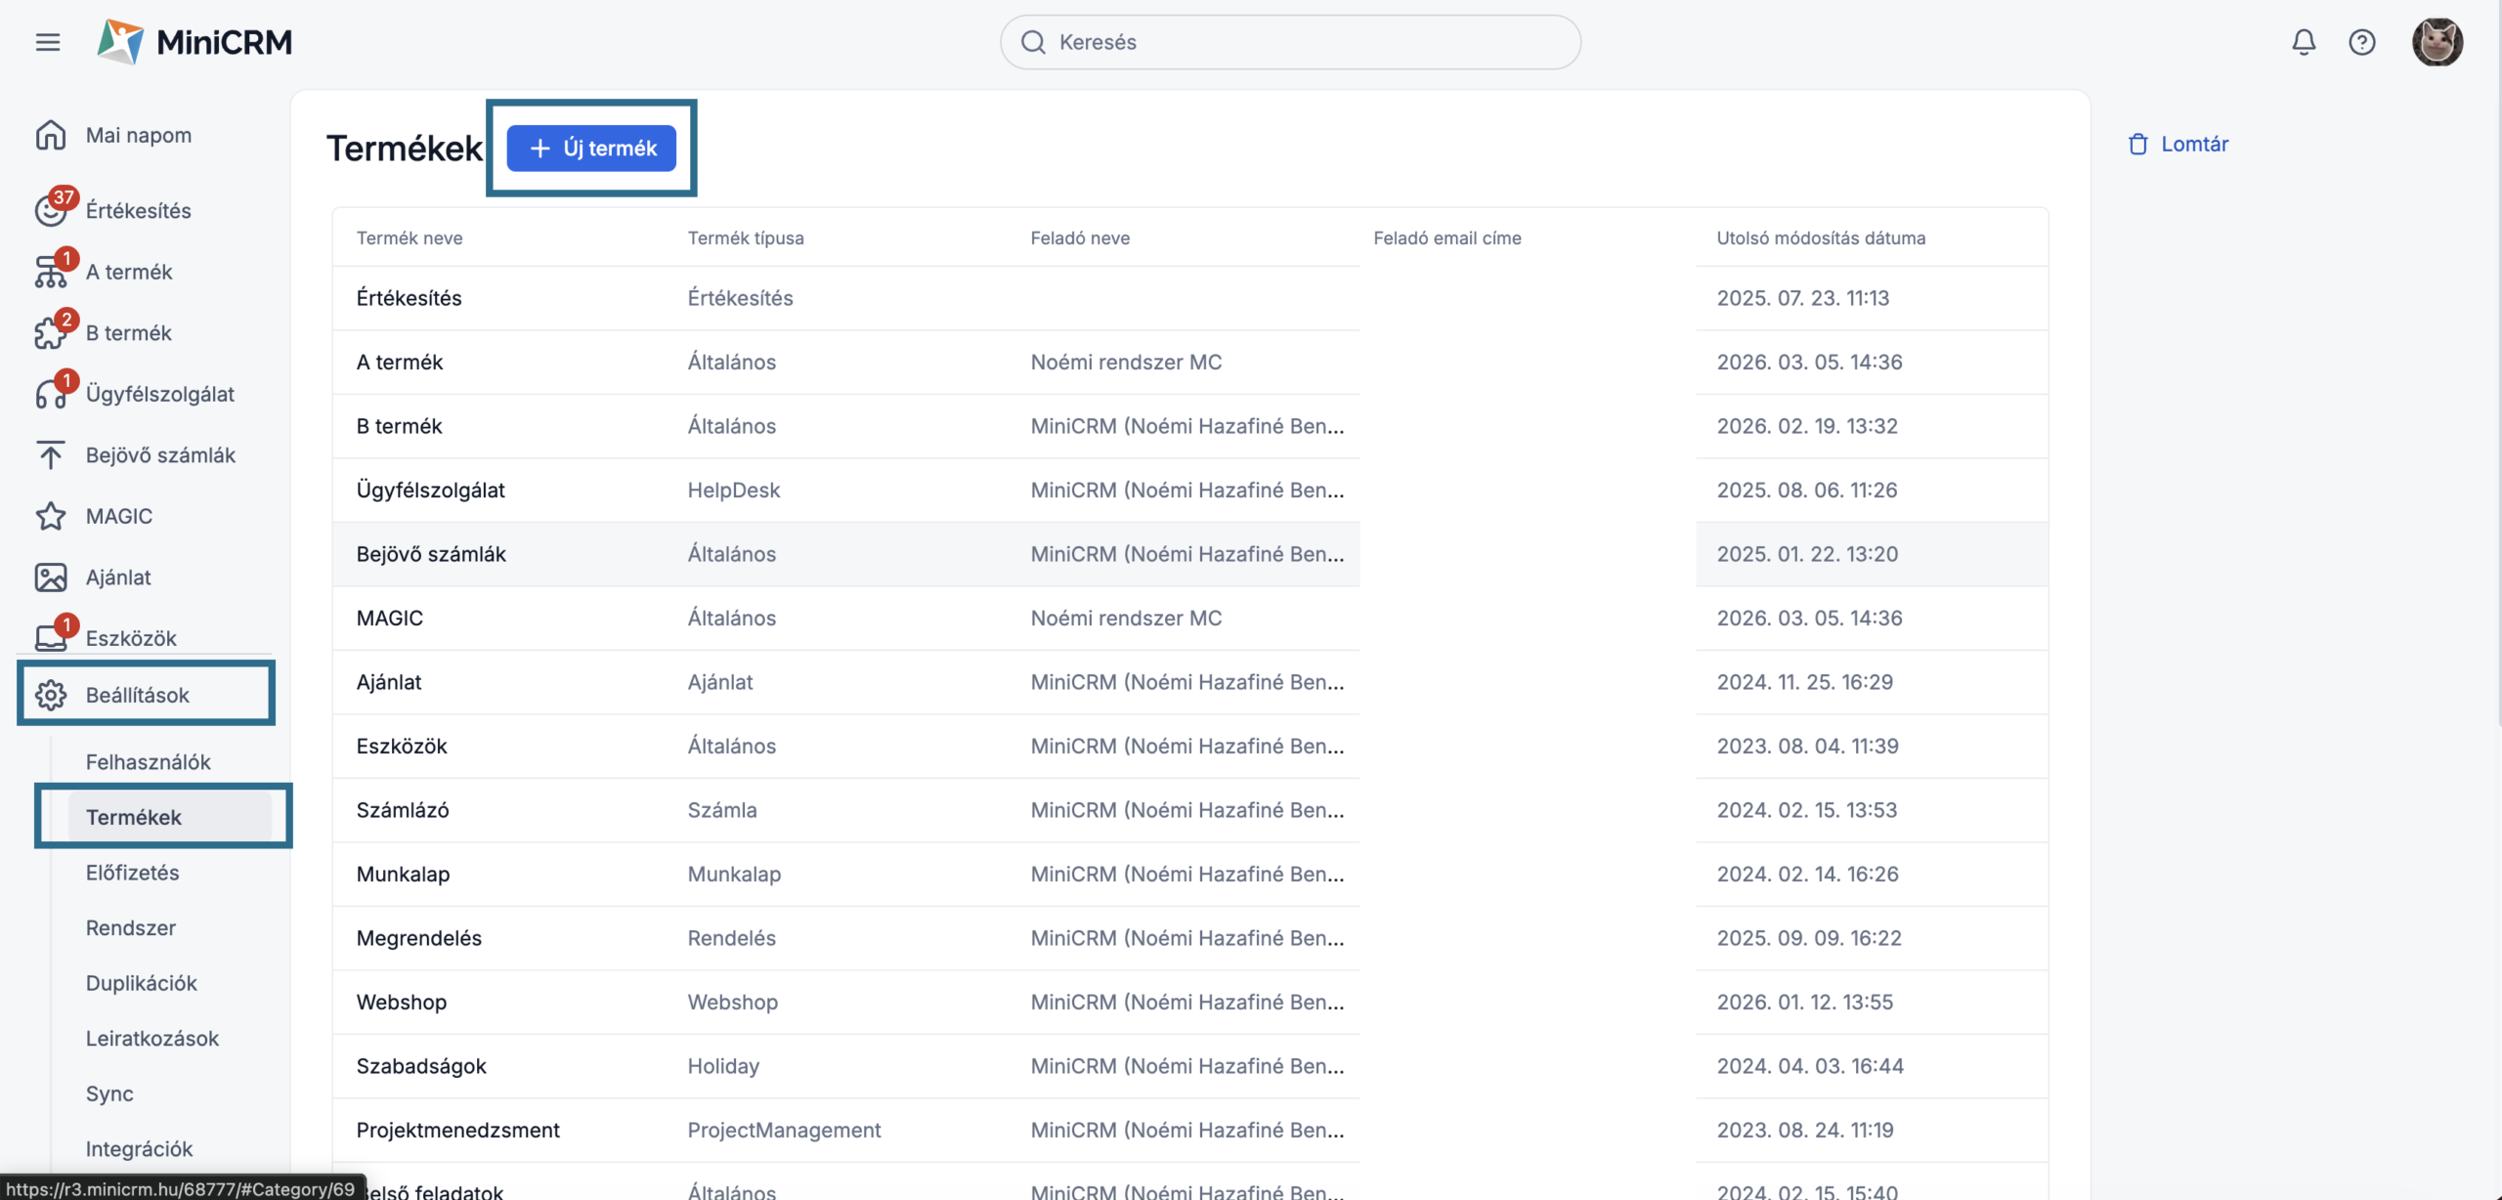This screenshot has height=1200, width=2502.
Task: Open Értékesítés icon with 37 badge
Action: (x=51, y=210)
